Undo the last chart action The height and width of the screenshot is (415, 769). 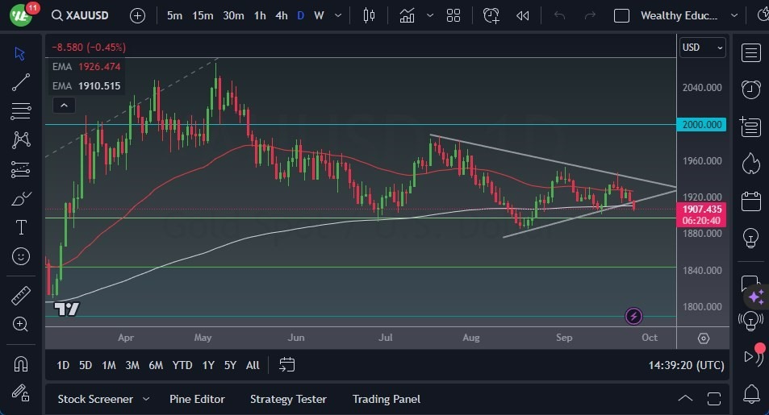[559, 15]
